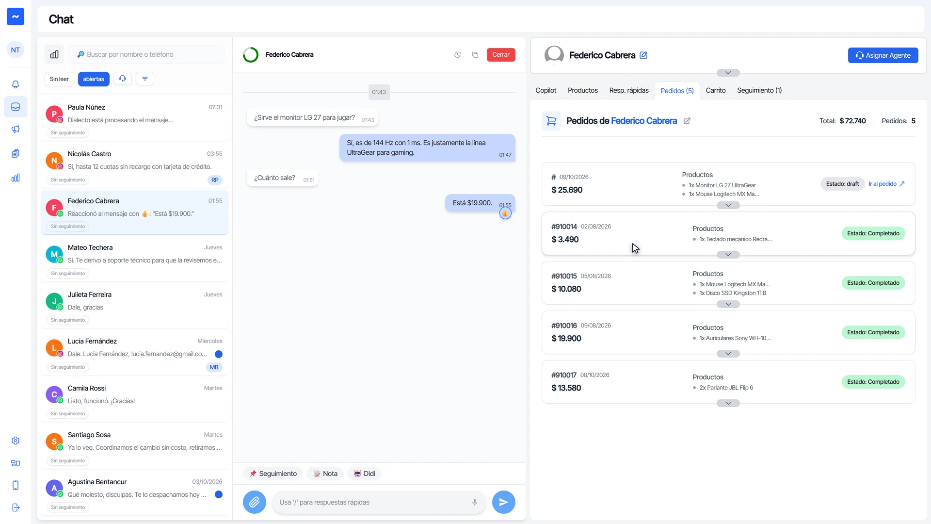The image size is (931, 524).
Task: Toggle the Sin leer filter
Action: point(59,79)
